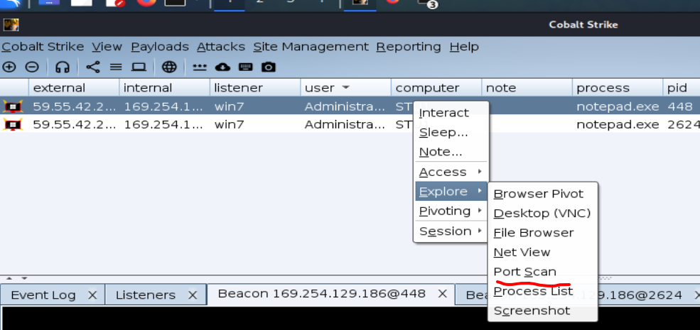Show targets with the laptop icon

(139, 67)
